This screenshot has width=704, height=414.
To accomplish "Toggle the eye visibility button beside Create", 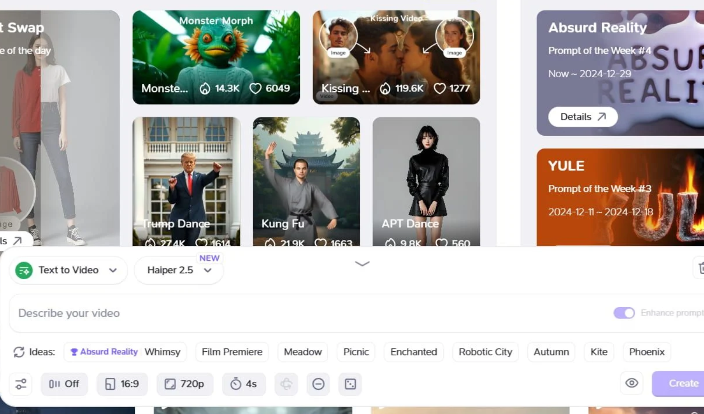I will [631, 383].
